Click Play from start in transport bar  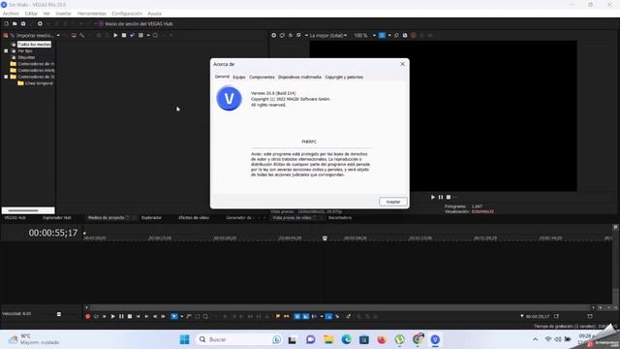(105, 317)
